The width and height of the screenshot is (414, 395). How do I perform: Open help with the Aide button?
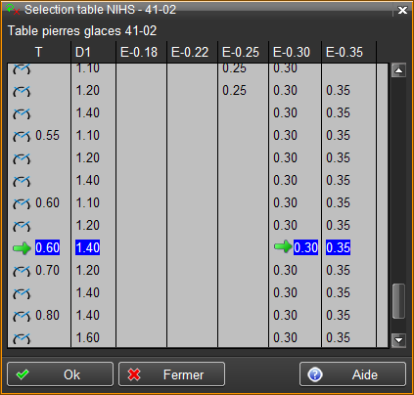[352, 374]
